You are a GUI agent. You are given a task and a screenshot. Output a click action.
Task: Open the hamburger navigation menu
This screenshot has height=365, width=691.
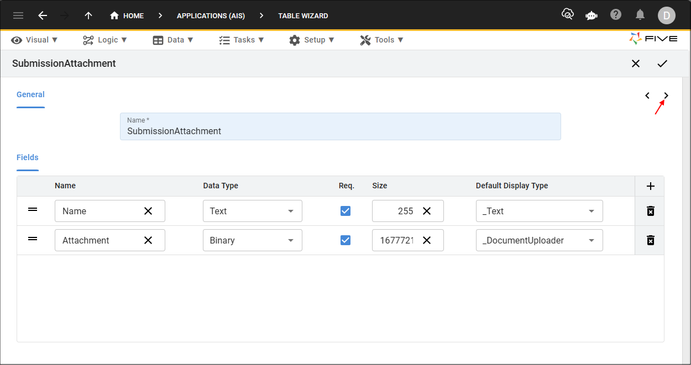pos(18,15)
